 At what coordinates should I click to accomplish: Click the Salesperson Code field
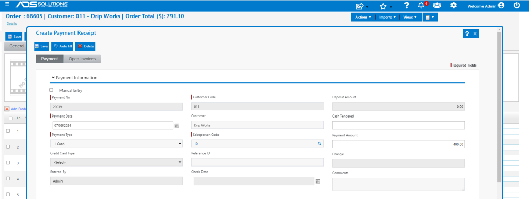click(257, 144)
